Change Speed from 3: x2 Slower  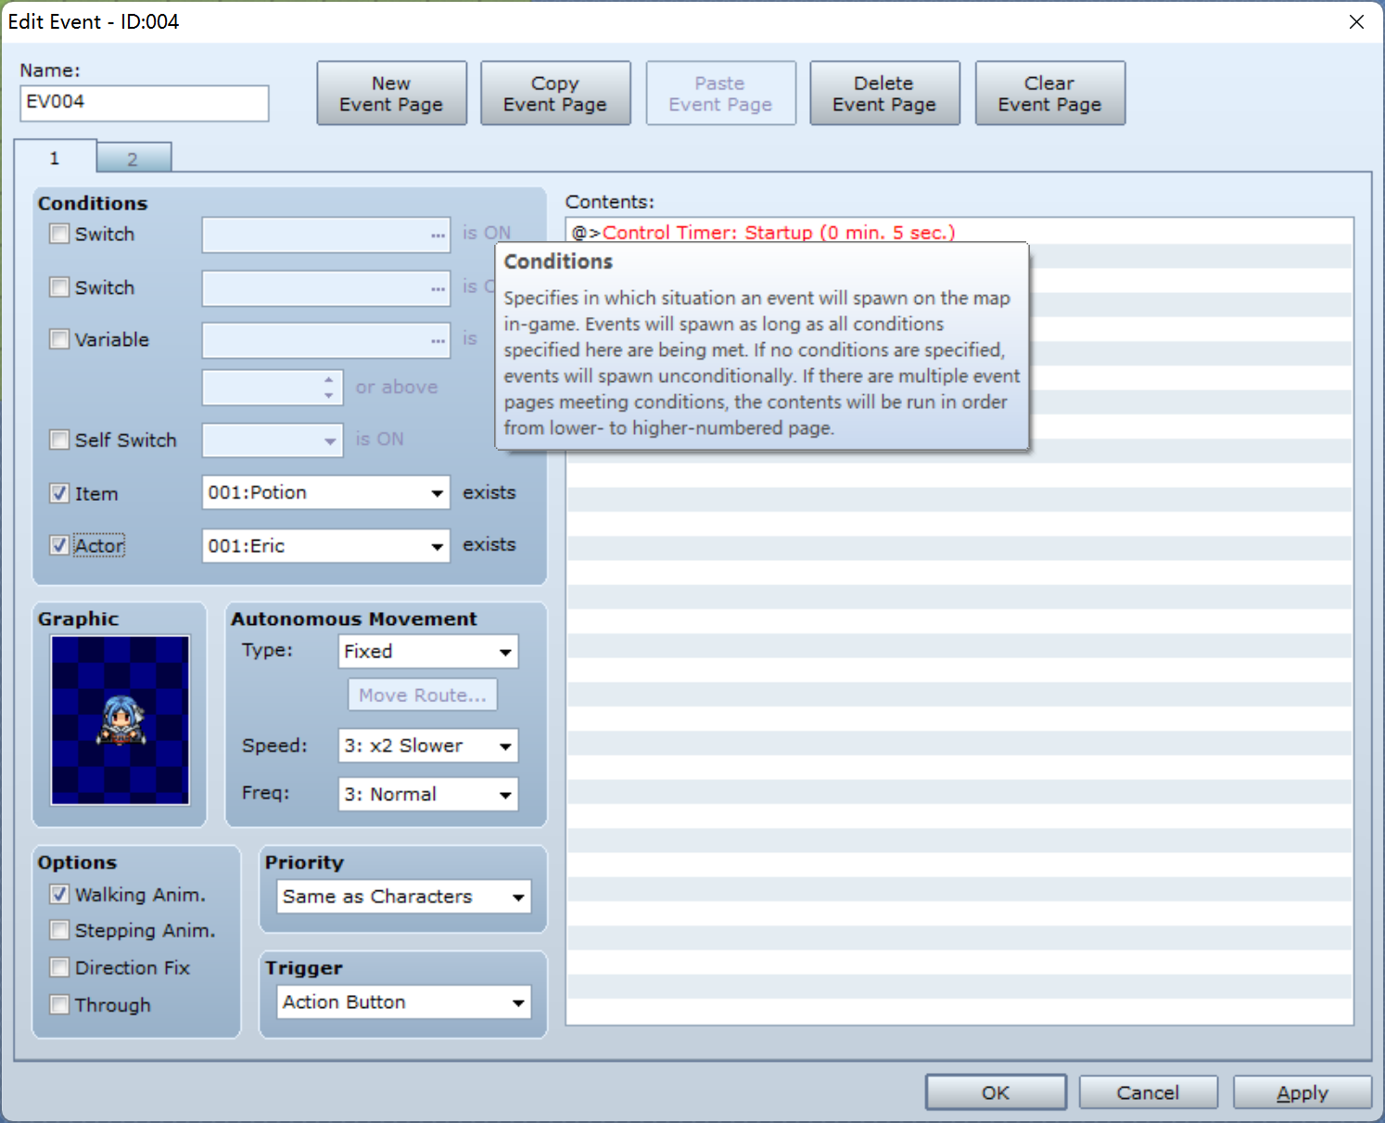pos(428,746)
